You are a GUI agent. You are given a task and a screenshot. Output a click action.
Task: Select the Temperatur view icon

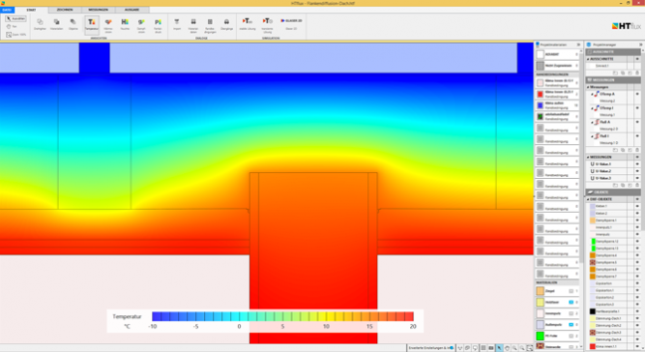92,25
